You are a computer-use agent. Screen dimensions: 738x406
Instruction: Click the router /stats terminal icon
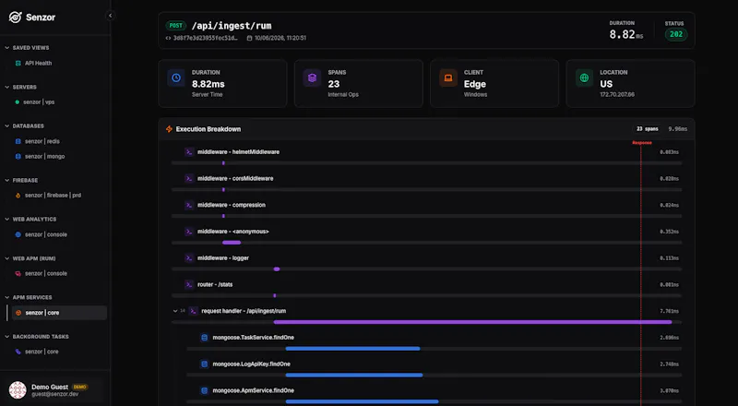(189, 284)
